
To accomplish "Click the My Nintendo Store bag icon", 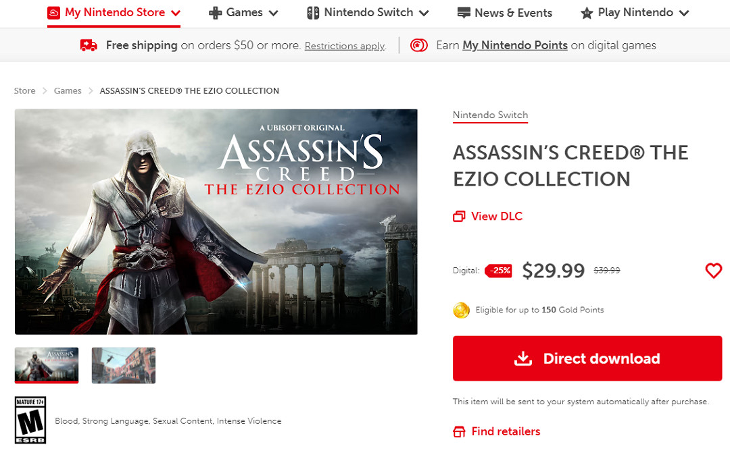I will (54, 13).
